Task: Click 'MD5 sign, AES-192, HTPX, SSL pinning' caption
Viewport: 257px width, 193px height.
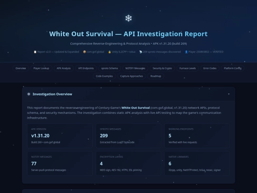Action: point(120,170)
